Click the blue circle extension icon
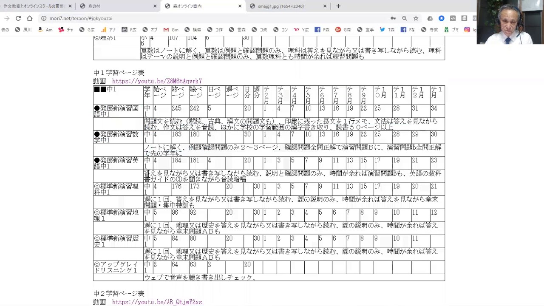 pyautogui.click(x=442, y=18)
